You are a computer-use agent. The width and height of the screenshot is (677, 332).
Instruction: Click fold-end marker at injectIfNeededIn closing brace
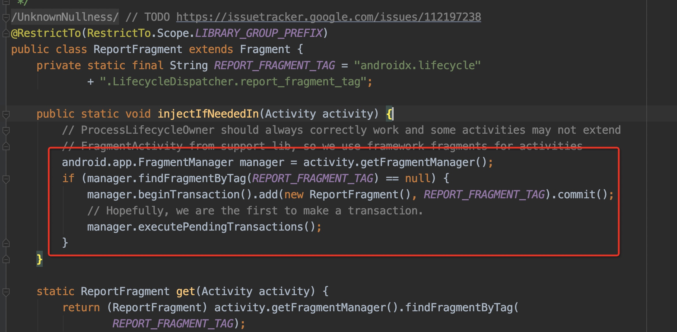click(x=6, y=259)
